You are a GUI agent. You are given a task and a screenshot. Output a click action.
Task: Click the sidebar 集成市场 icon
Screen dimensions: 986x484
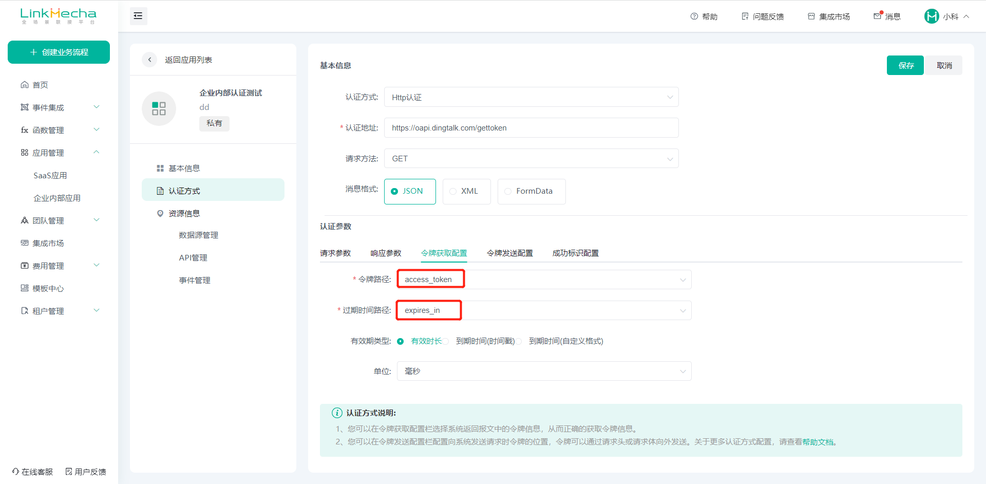point(25,243)
